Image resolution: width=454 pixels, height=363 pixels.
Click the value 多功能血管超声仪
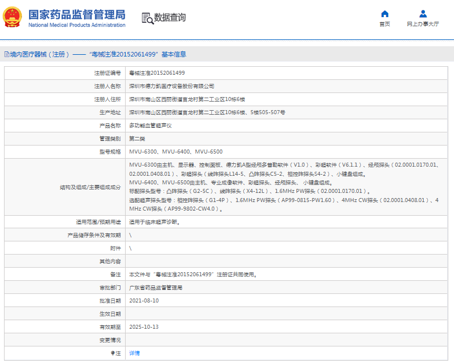(151, 126)
